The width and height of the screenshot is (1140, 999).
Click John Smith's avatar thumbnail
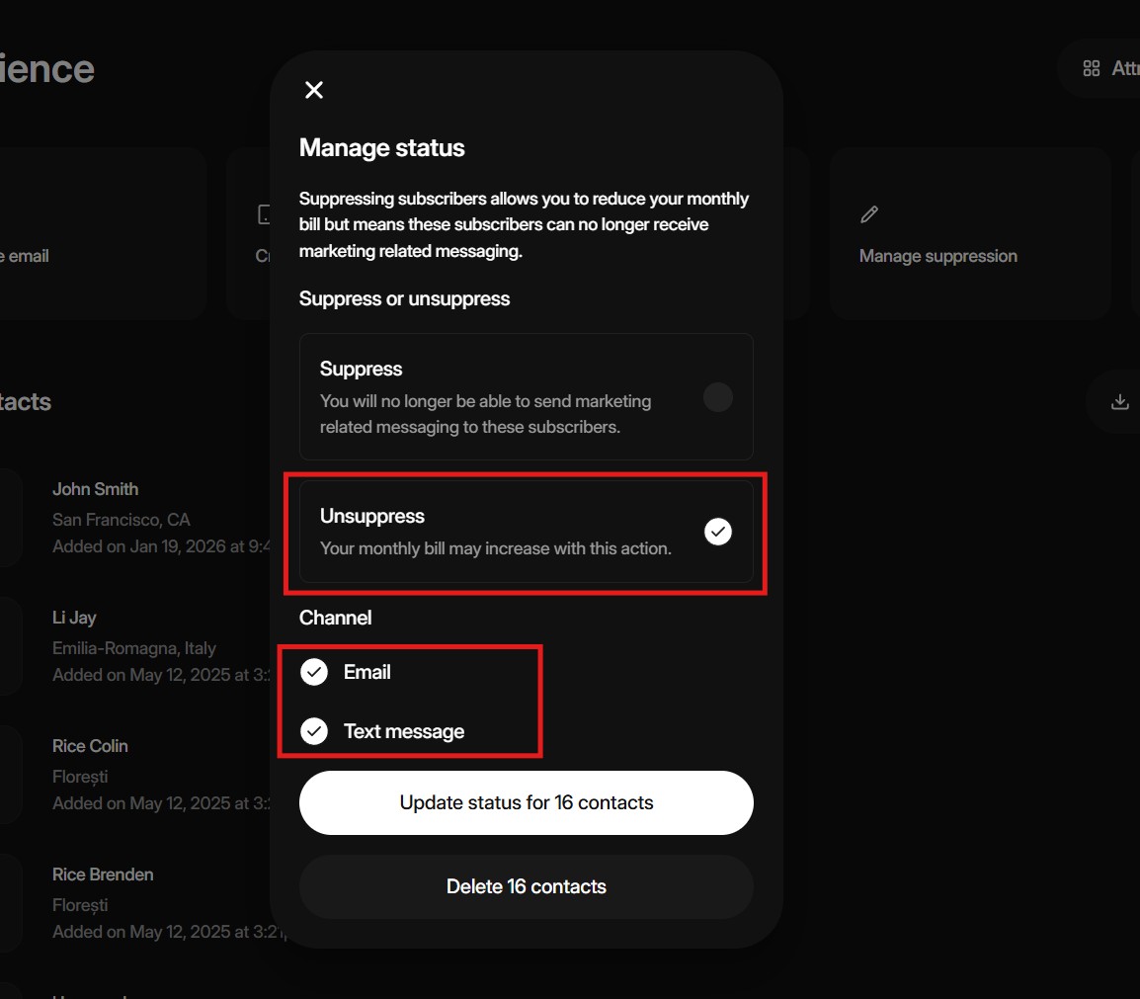point(10,517)
